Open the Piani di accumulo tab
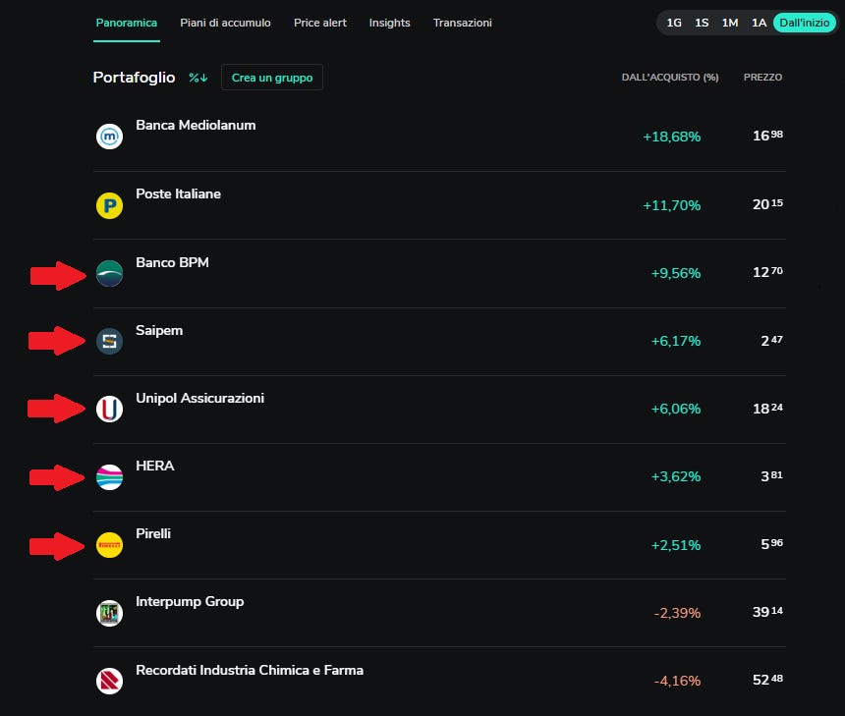 pyautogui.click(x=225, y=23)
